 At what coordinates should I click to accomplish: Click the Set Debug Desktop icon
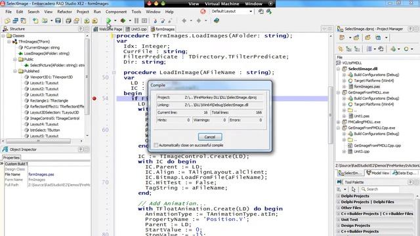tap(268, 12)
